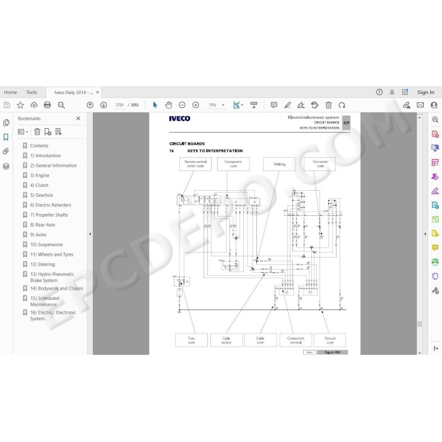The image size is (442, 442).
Task: Close the Iveco Daily 2014 tab
Action: [97, 92]
